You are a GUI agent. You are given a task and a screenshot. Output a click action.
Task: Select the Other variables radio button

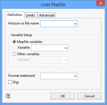(x=14, y=54)
